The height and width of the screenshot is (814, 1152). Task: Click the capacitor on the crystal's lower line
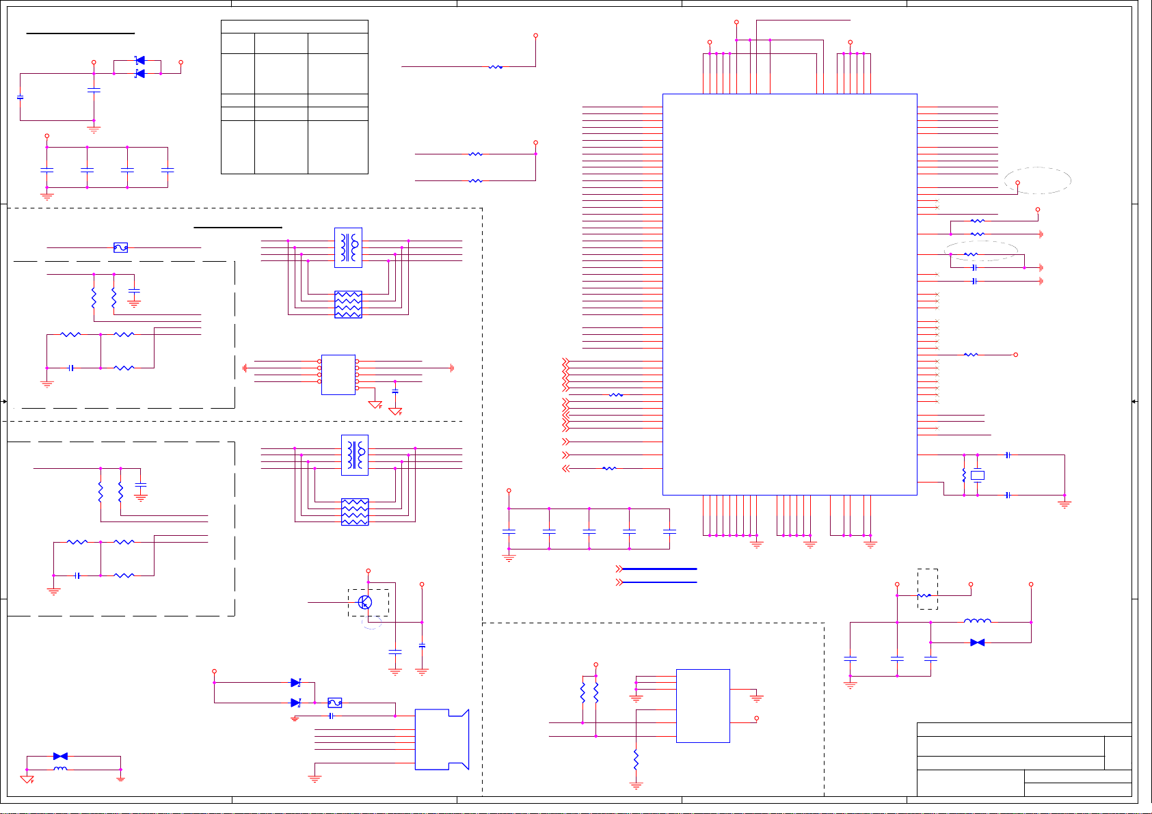[x=1008, y=495]
